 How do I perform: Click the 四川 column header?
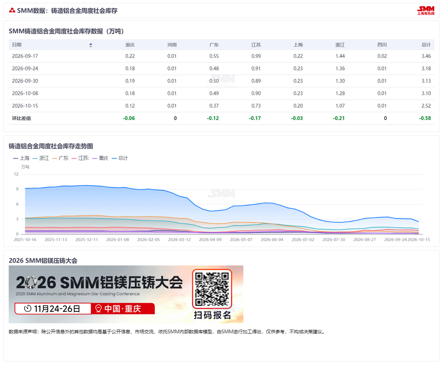pos(382,45)
